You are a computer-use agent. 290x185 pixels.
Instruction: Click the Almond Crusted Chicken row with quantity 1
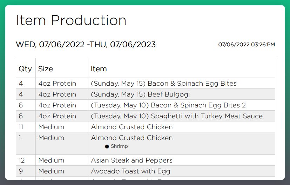click(x=146, y=144)
